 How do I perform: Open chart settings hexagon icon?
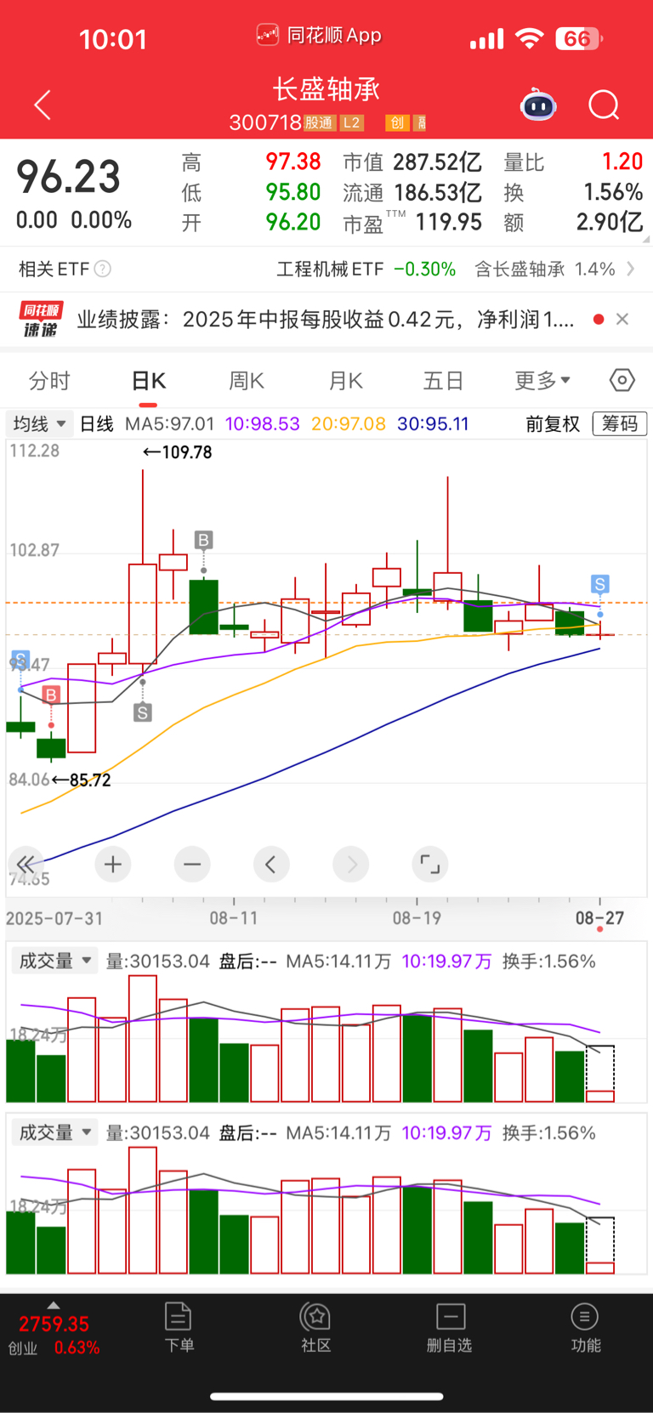[x=622, y=380]
